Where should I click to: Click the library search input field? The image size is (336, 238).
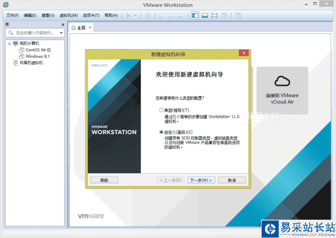[x=35, y=33]
